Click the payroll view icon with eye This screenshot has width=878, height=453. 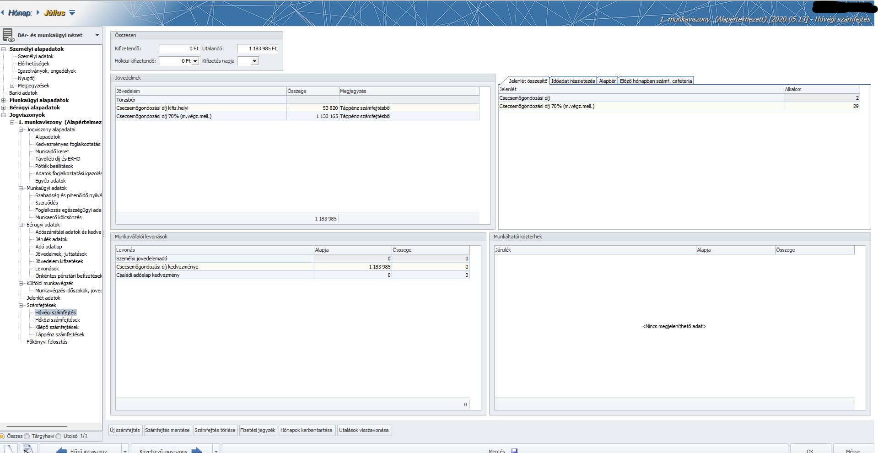9,35
